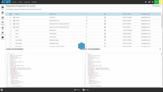Open the crossed tools sidebar icon

click(x=3, y=33)
